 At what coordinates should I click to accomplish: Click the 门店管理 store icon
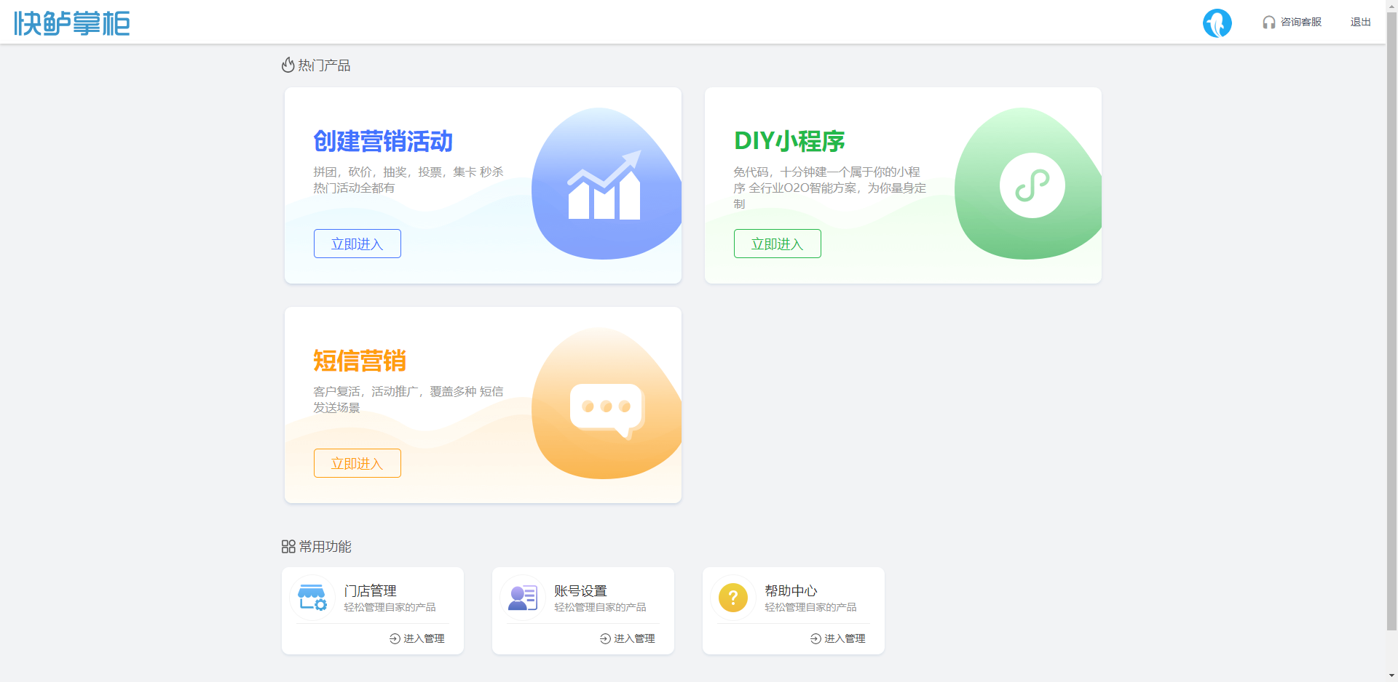312,598
